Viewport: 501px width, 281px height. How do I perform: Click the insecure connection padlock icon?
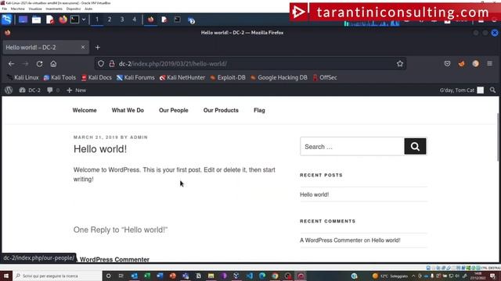pyautogui.click(x=112, y=64)
